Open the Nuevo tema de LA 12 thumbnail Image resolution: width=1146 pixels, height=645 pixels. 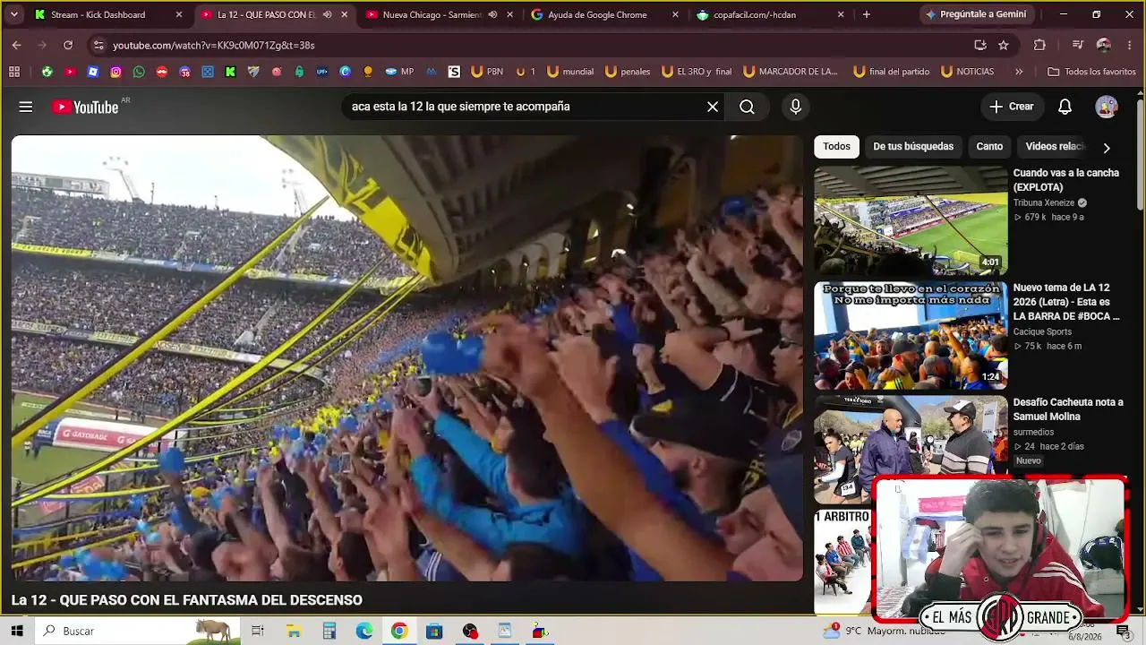click(911, 336)
